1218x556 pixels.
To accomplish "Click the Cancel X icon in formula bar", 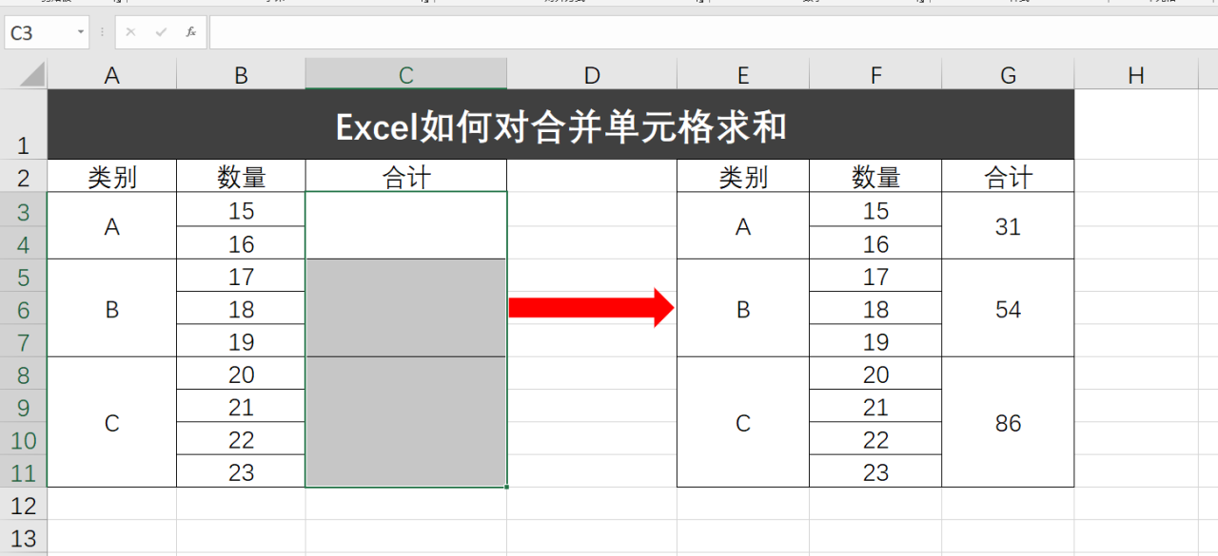I will pyautogui.click(x=130, y=32).
